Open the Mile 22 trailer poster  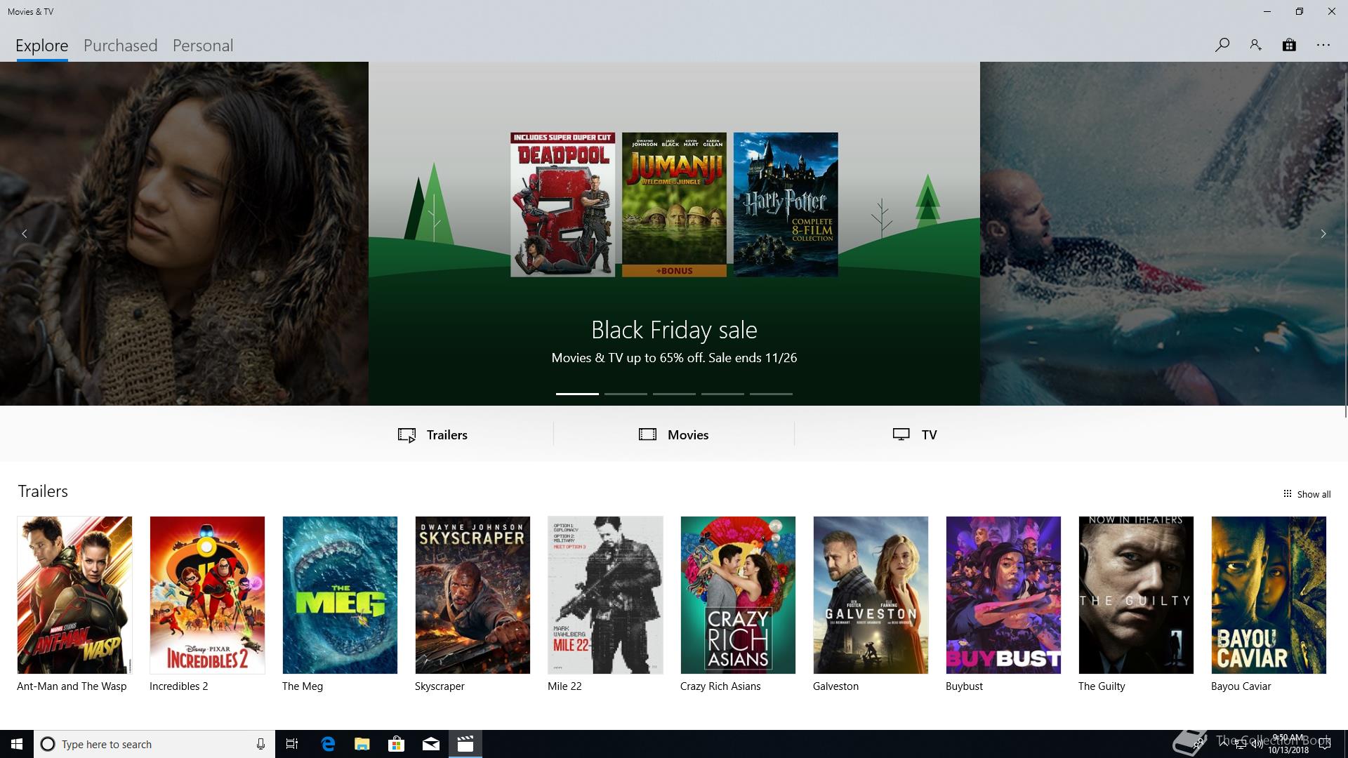tap(605, 595)
